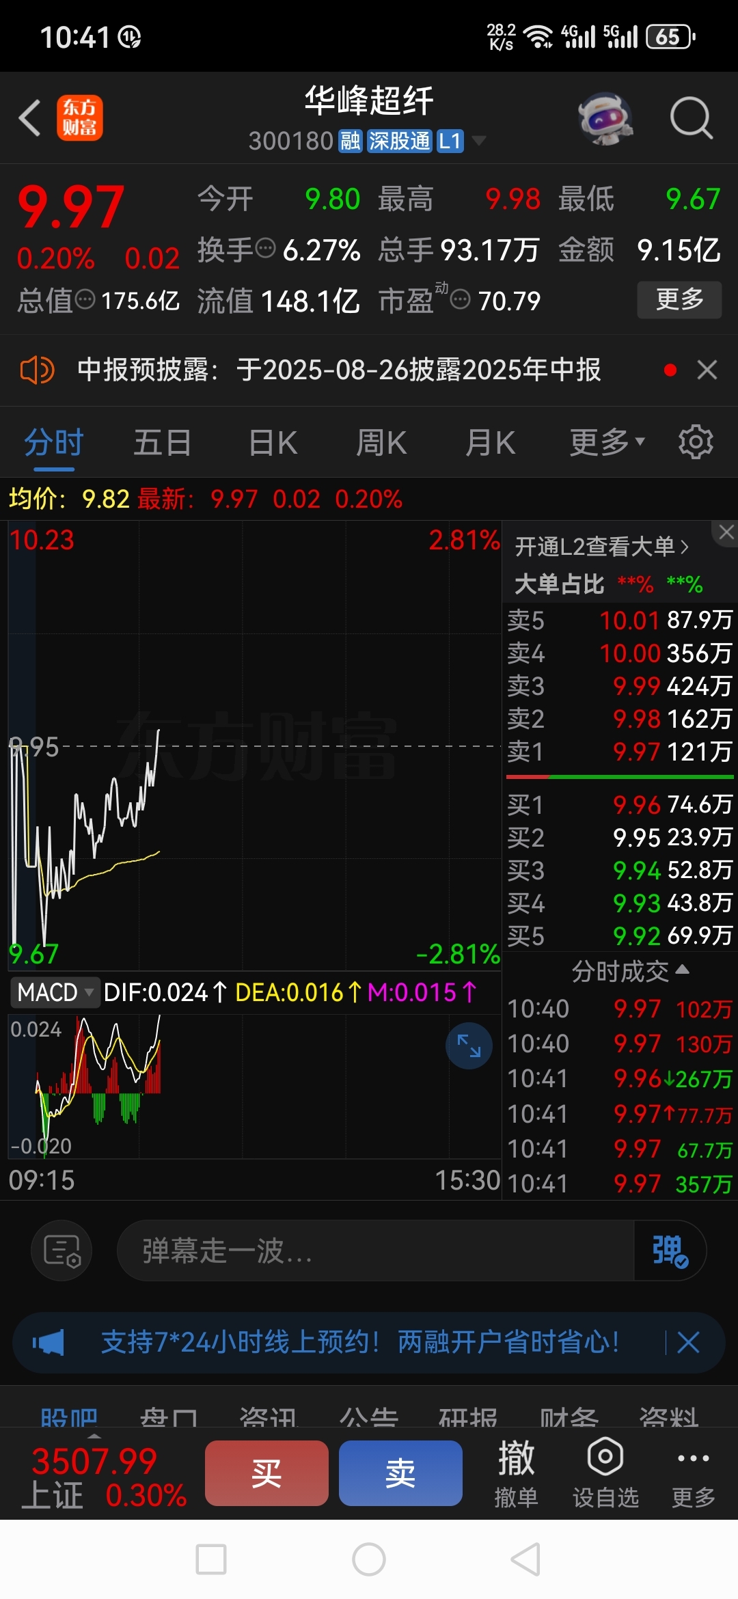Open the robot assistant avatar
Viewport: 738px width, 1599px height.
click(605, 118)
